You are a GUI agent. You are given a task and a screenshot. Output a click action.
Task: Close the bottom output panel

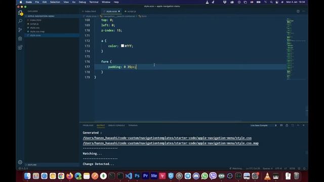(x=304, y=125)
